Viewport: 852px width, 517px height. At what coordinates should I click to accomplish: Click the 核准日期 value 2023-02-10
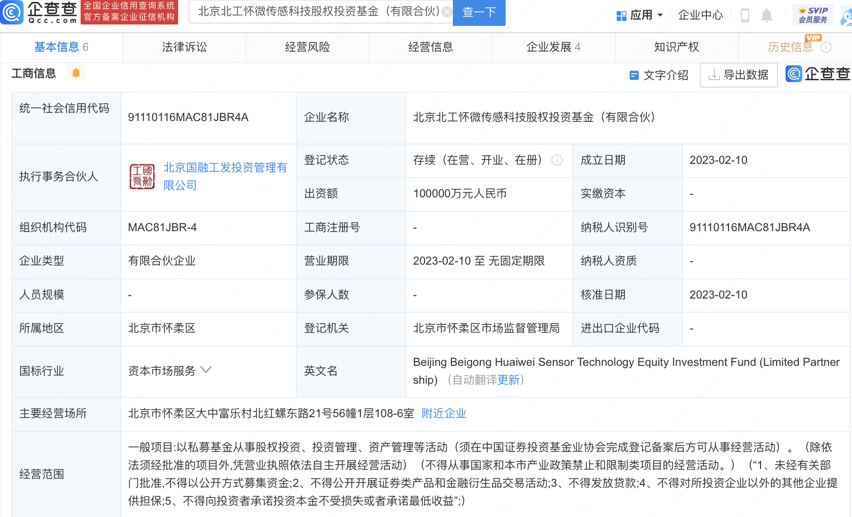pos(718,295)
